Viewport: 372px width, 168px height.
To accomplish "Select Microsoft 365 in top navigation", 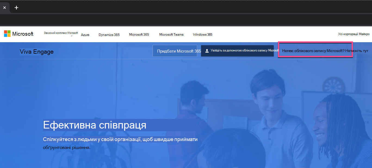I will click(139, 35).
